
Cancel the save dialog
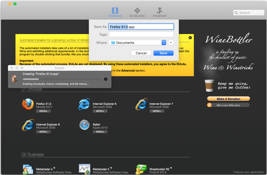click(x=141, y=53)
